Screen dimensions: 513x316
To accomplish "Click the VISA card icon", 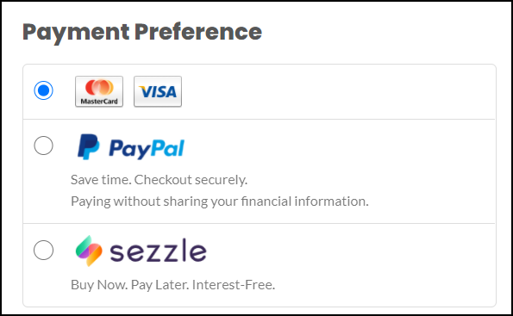I will (158, 91).
